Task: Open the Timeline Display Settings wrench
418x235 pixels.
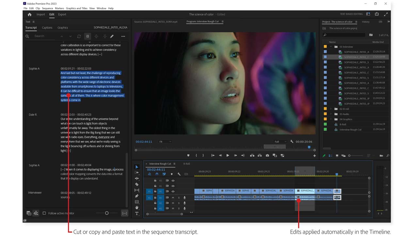Action: point(179,174)
